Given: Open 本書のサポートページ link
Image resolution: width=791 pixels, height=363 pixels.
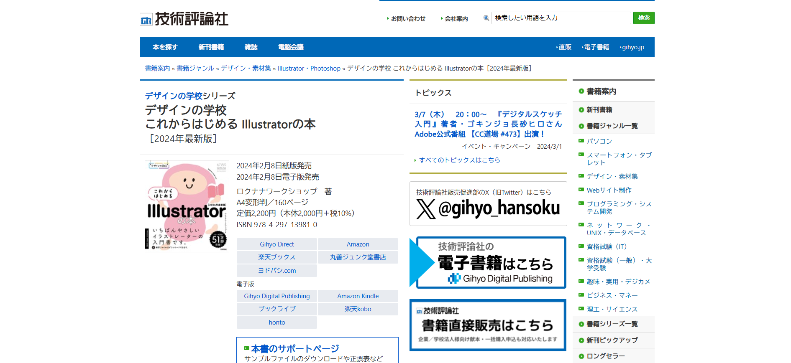Looking at the screenshot, I should (x=295, y=349).
